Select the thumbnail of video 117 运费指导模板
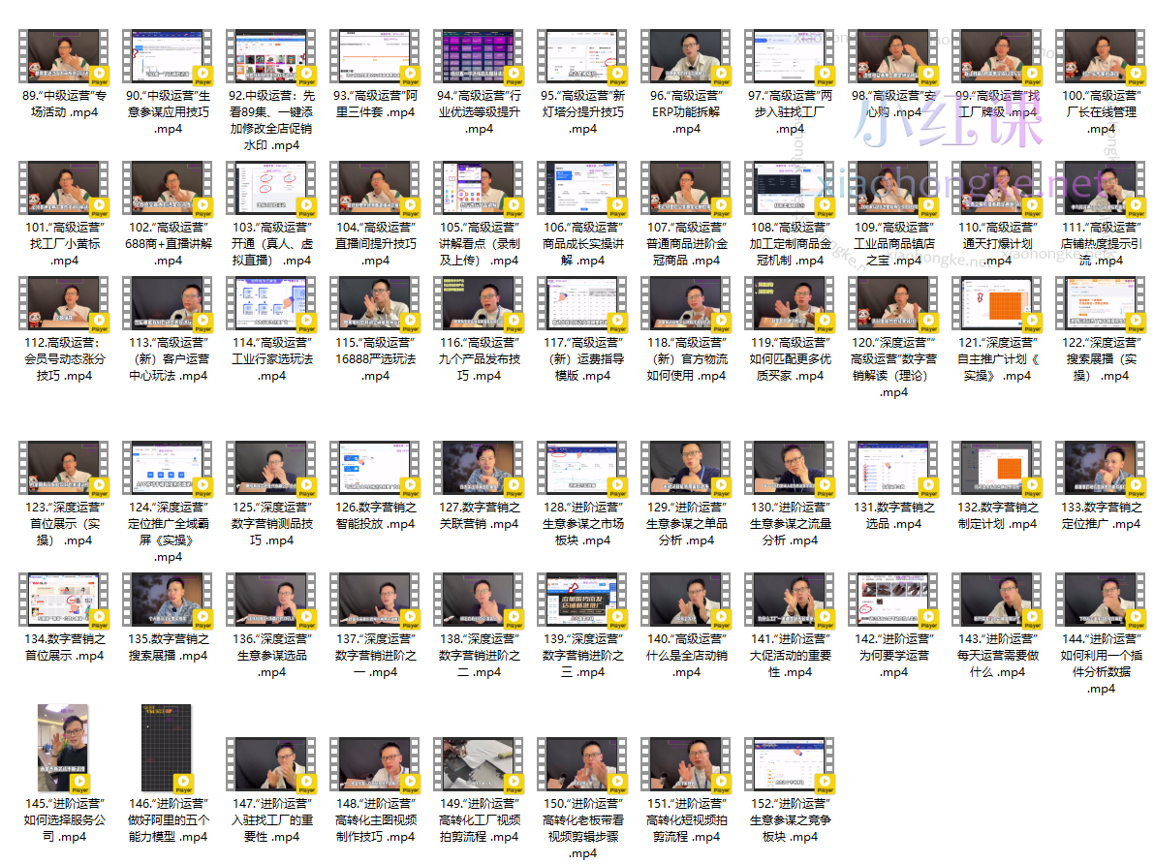Image resolution: width=1154 pixels, height=864 pixels. [x=581, y=303]
